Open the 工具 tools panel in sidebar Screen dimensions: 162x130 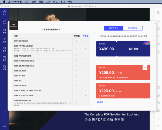tap(4, 67)
